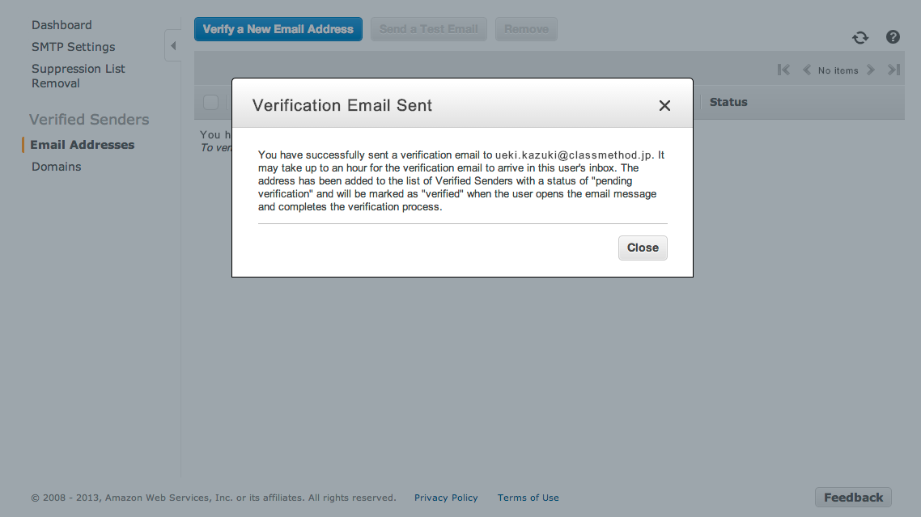Open the Privacy Policy link

point(446,498)
